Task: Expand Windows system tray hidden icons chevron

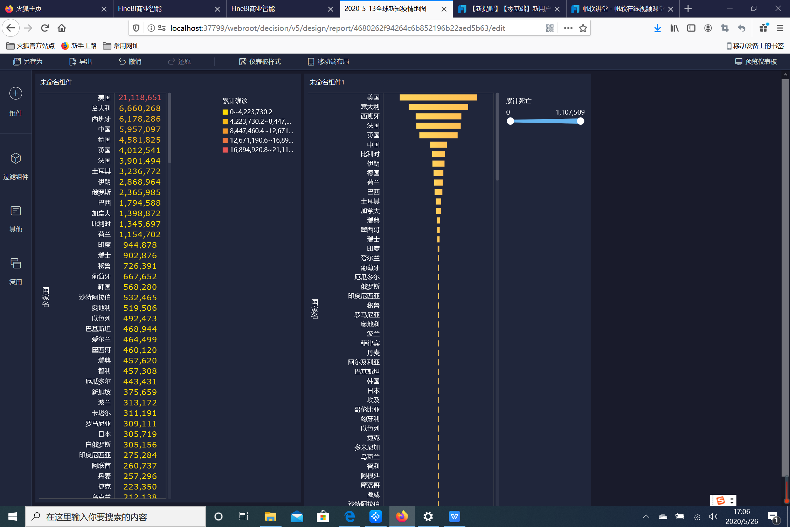Action: click(x=646, y=516)
